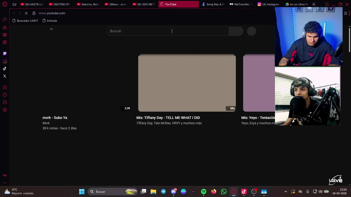The width and height of the screenshot is (351, 197).
Task: Open volume control in system tray
Action: pos(320,192)
